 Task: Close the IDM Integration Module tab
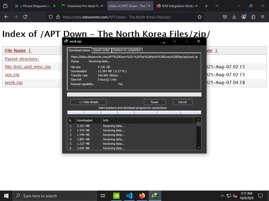pyautogui.click(x=196, y=6)
